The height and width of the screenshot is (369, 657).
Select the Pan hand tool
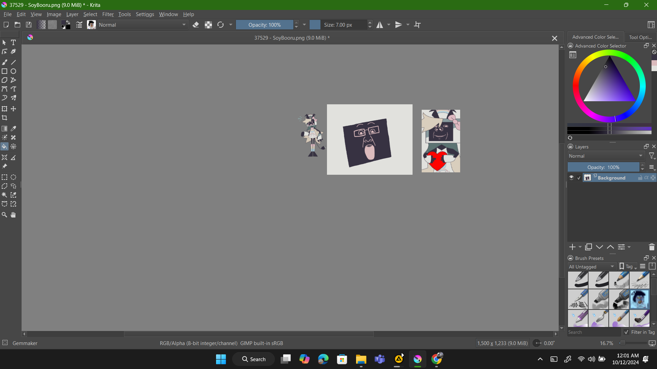click(13, 215)
